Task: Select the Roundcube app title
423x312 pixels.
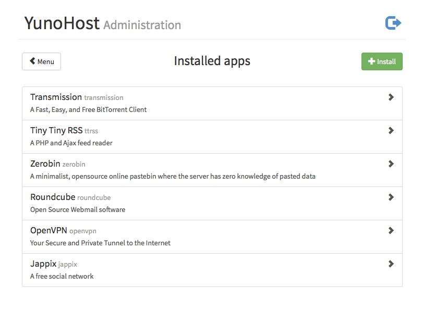Action: click(x=52, y=197)
